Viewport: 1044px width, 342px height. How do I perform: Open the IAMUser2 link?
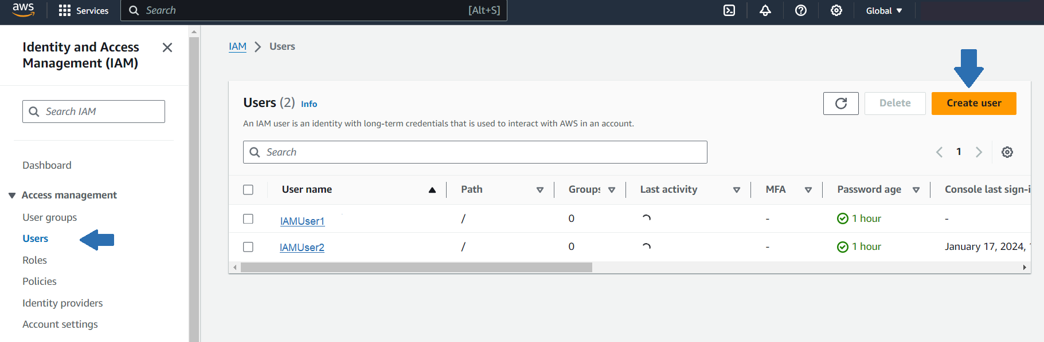[x=302, y=248]
